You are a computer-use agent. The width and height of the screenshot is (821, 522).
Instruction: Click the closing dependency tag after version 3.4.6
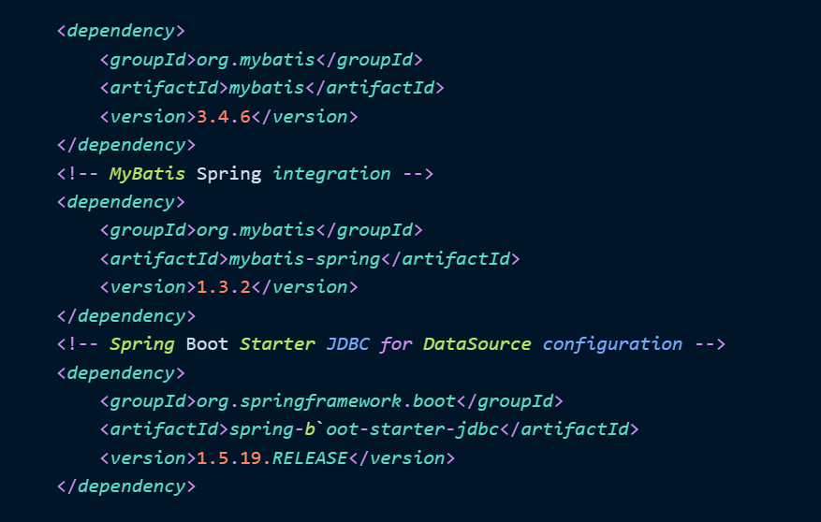pyautogui.click(x=126, y=145)
